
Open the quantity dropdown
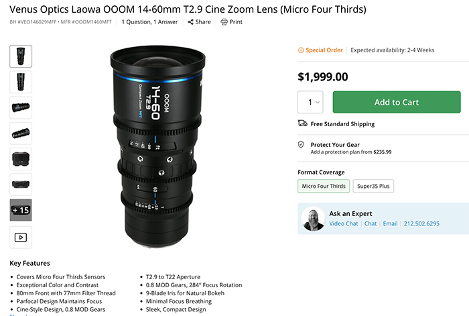[310, 102]
